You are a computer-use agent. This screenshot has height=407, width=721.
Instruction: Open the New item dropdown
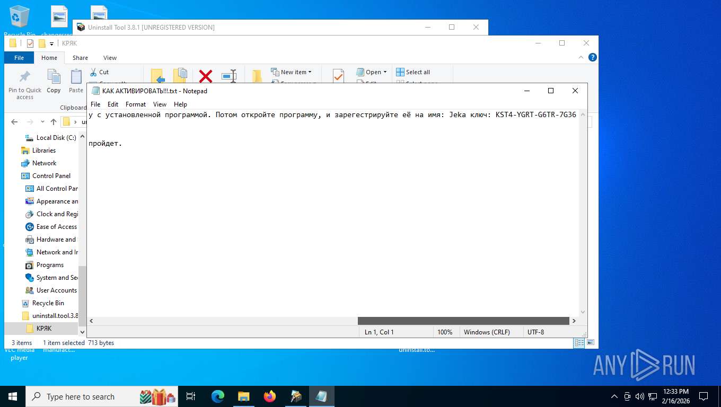tap(291, 72)
